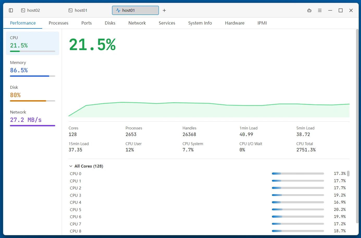
Task: Open the Ports tab
Action: pos(86,23)
